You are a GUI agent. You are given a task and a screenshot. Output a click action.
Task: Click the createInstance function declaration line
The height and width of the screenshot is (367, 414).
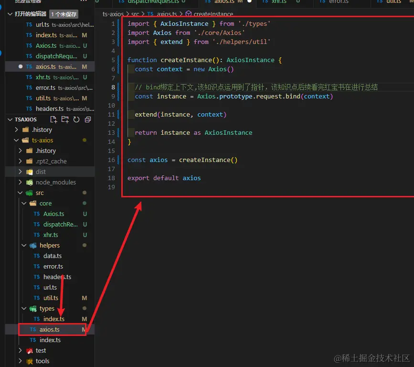tap(205, 60)
